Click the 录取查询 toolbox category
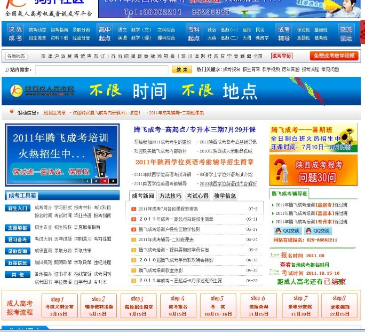This screenshot has height=332, width=365. pyautogui.click(x=18, y=251)
